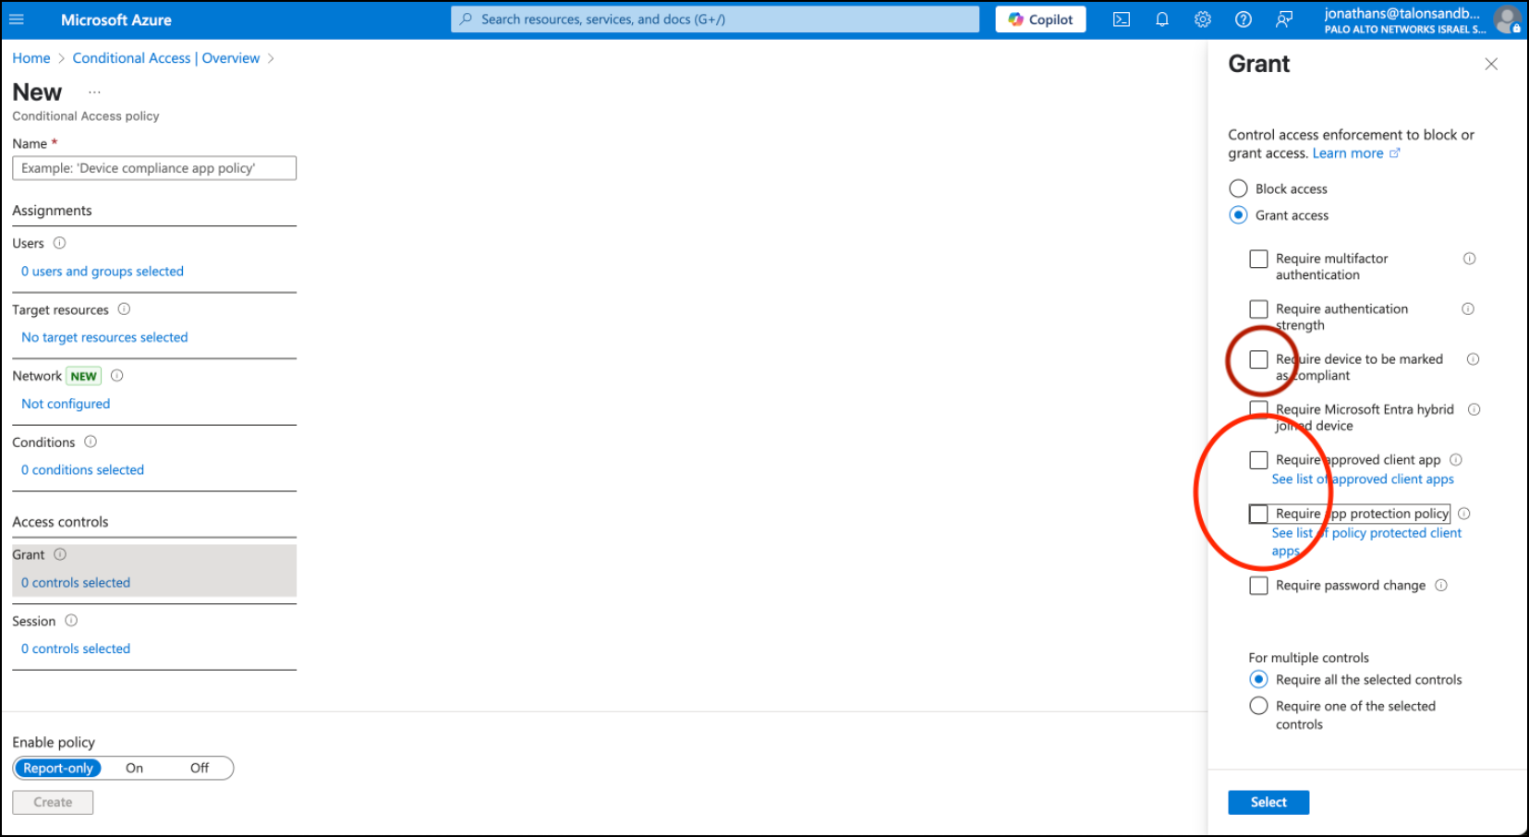Image resolution: width=1529 pixels, height=837 pixels.
Task: Check Require authentication strength
Action: (x=1258, y=309)
